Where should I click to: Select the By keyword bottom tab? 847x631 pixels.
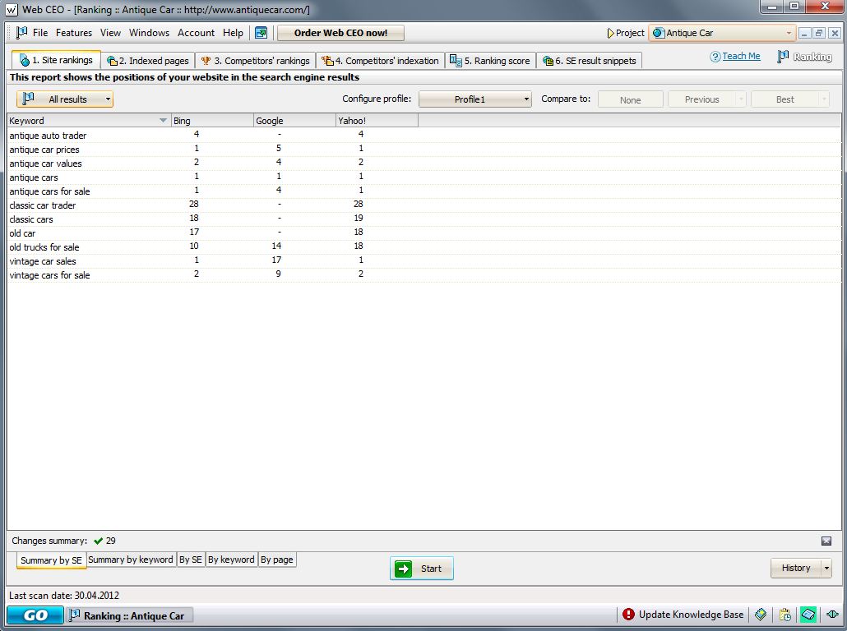(x=231, y=560)
